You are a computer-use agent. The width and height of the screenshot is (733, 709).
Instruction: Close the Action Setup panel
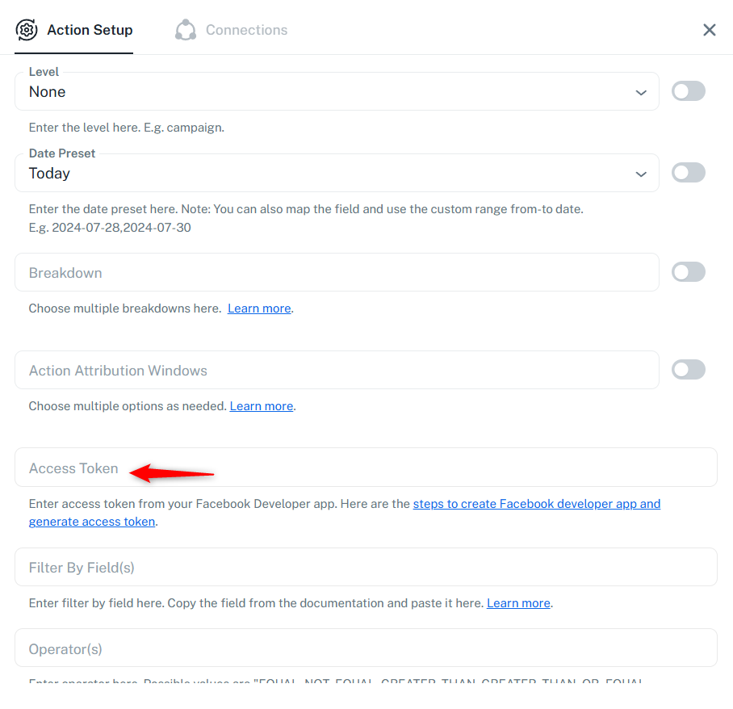709,30
